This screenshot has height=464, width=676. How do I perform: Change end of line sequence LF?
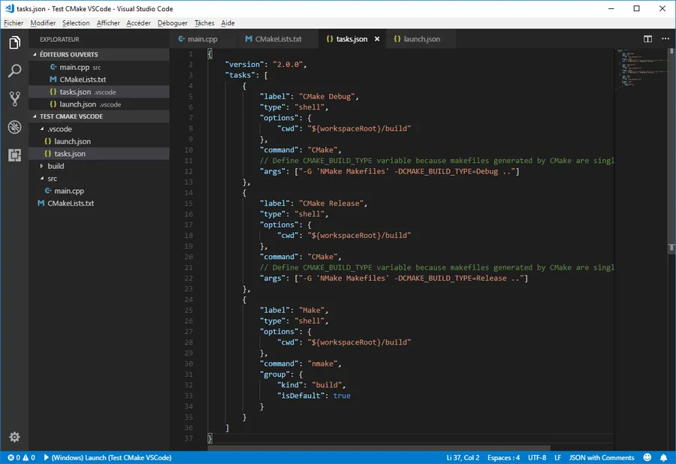coord(557,457)
